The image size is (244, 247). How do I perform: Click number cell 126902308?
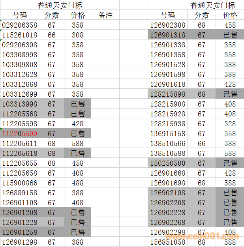(168, 25)
